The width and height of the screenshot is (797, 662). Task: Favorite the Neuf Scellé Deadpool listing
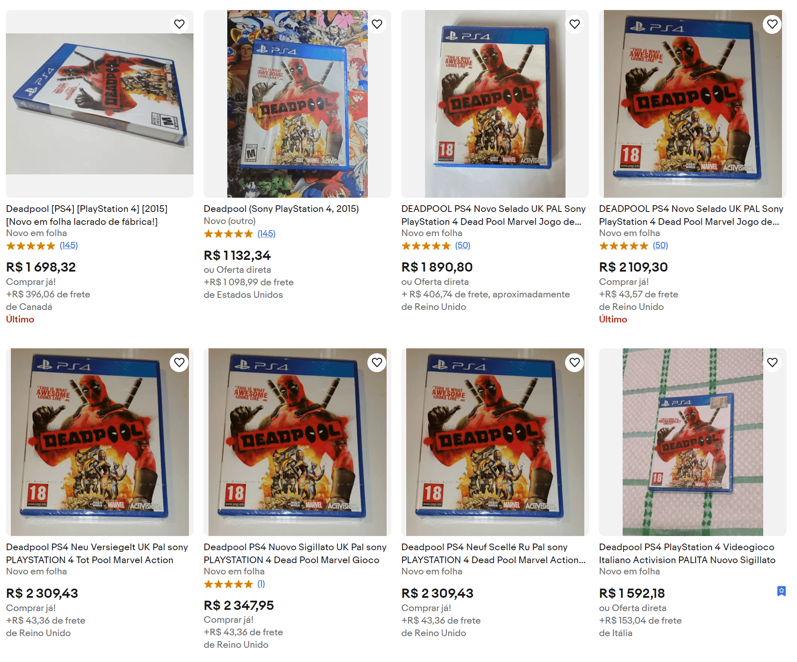(575, 362)
